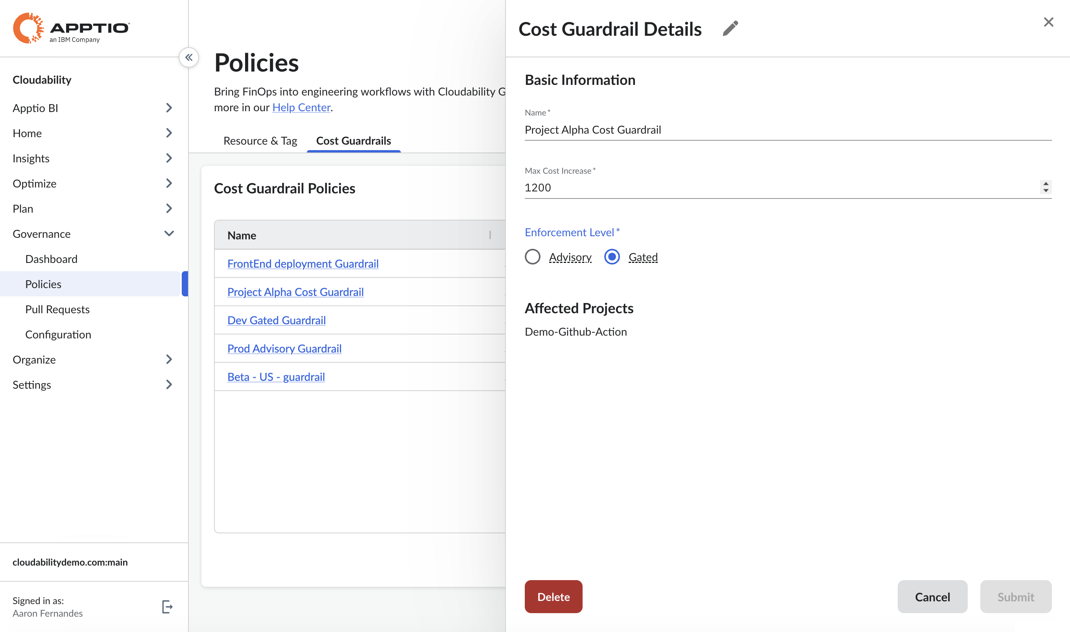The image size is (1070, 632).
Task: Open Governance Dashboard
Action: [x=51, y=259]
